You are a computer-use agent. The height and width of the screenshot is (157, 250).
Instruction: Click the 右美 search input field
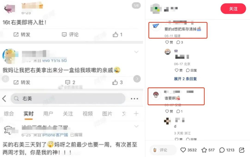(68, 98)
